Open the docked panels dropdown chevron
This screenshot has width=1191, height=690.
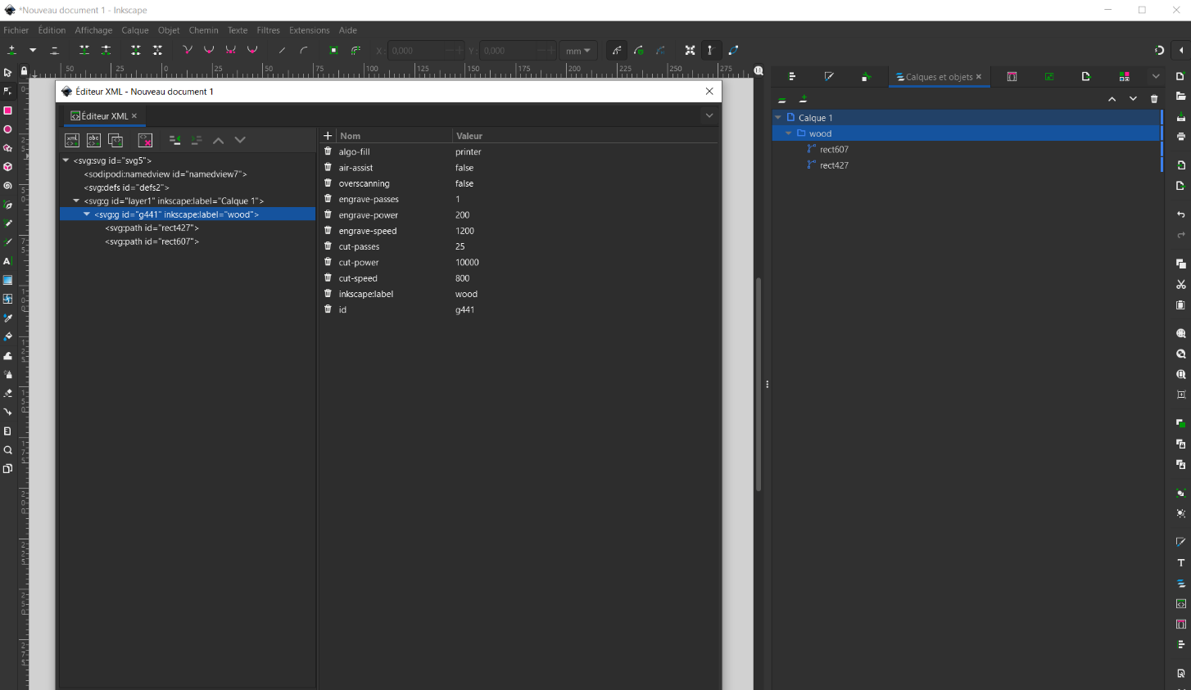point(1156,76)
